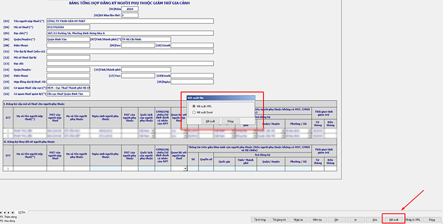Open section II 'Quan hệ với người nộp thuế' dropdown arrow
This screenshot has width=443, height=224.
[186, 168]
